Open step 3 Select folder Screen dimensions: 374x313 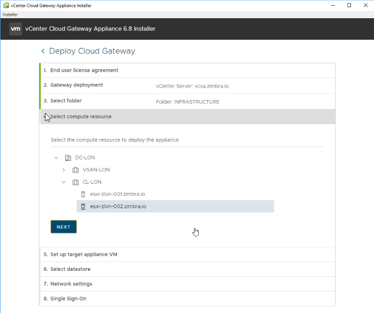[x=187, y=101]
